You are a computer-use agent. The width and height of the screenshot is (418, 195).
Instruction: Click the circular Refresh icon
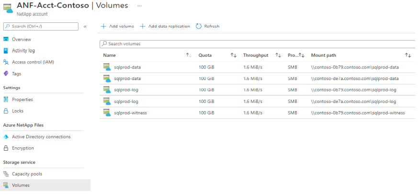199,26
